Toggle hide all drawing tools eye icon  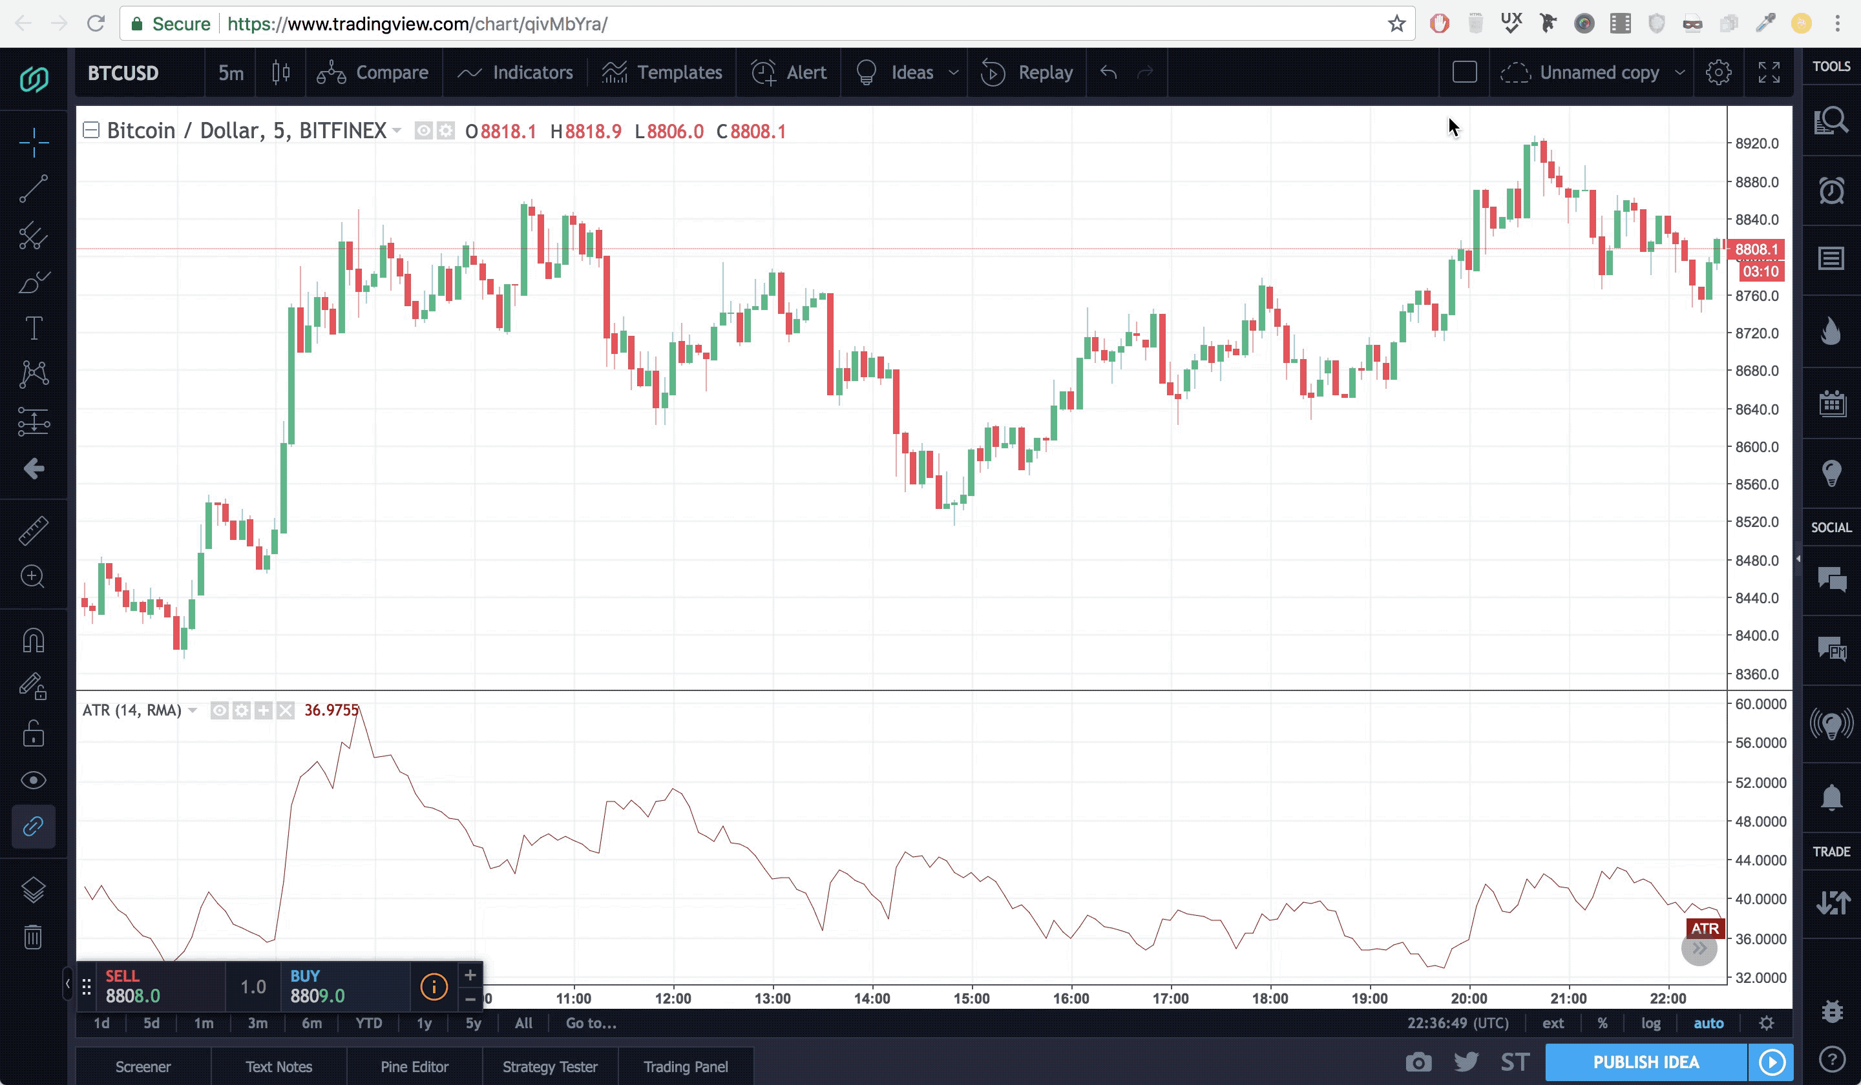(33, 780)
